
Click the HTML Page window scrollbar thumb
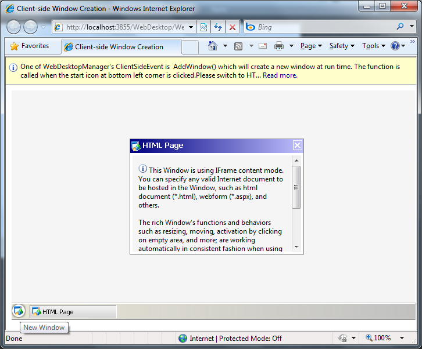tap(296, 187)
